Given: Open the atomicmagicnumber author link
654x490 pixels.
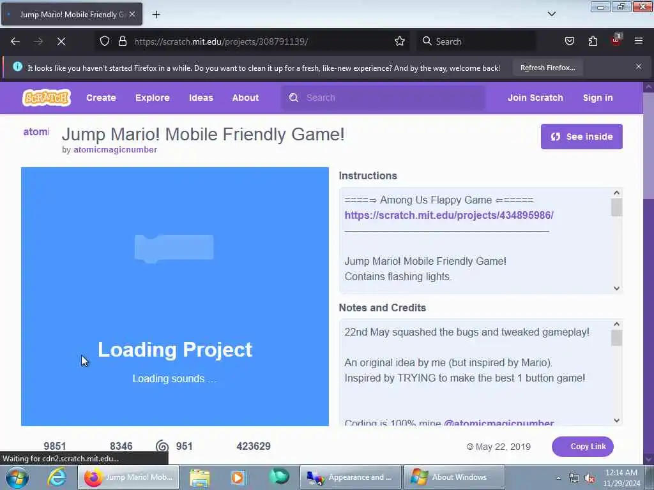Looking at the screenshot, I should [x=115, y=149].
